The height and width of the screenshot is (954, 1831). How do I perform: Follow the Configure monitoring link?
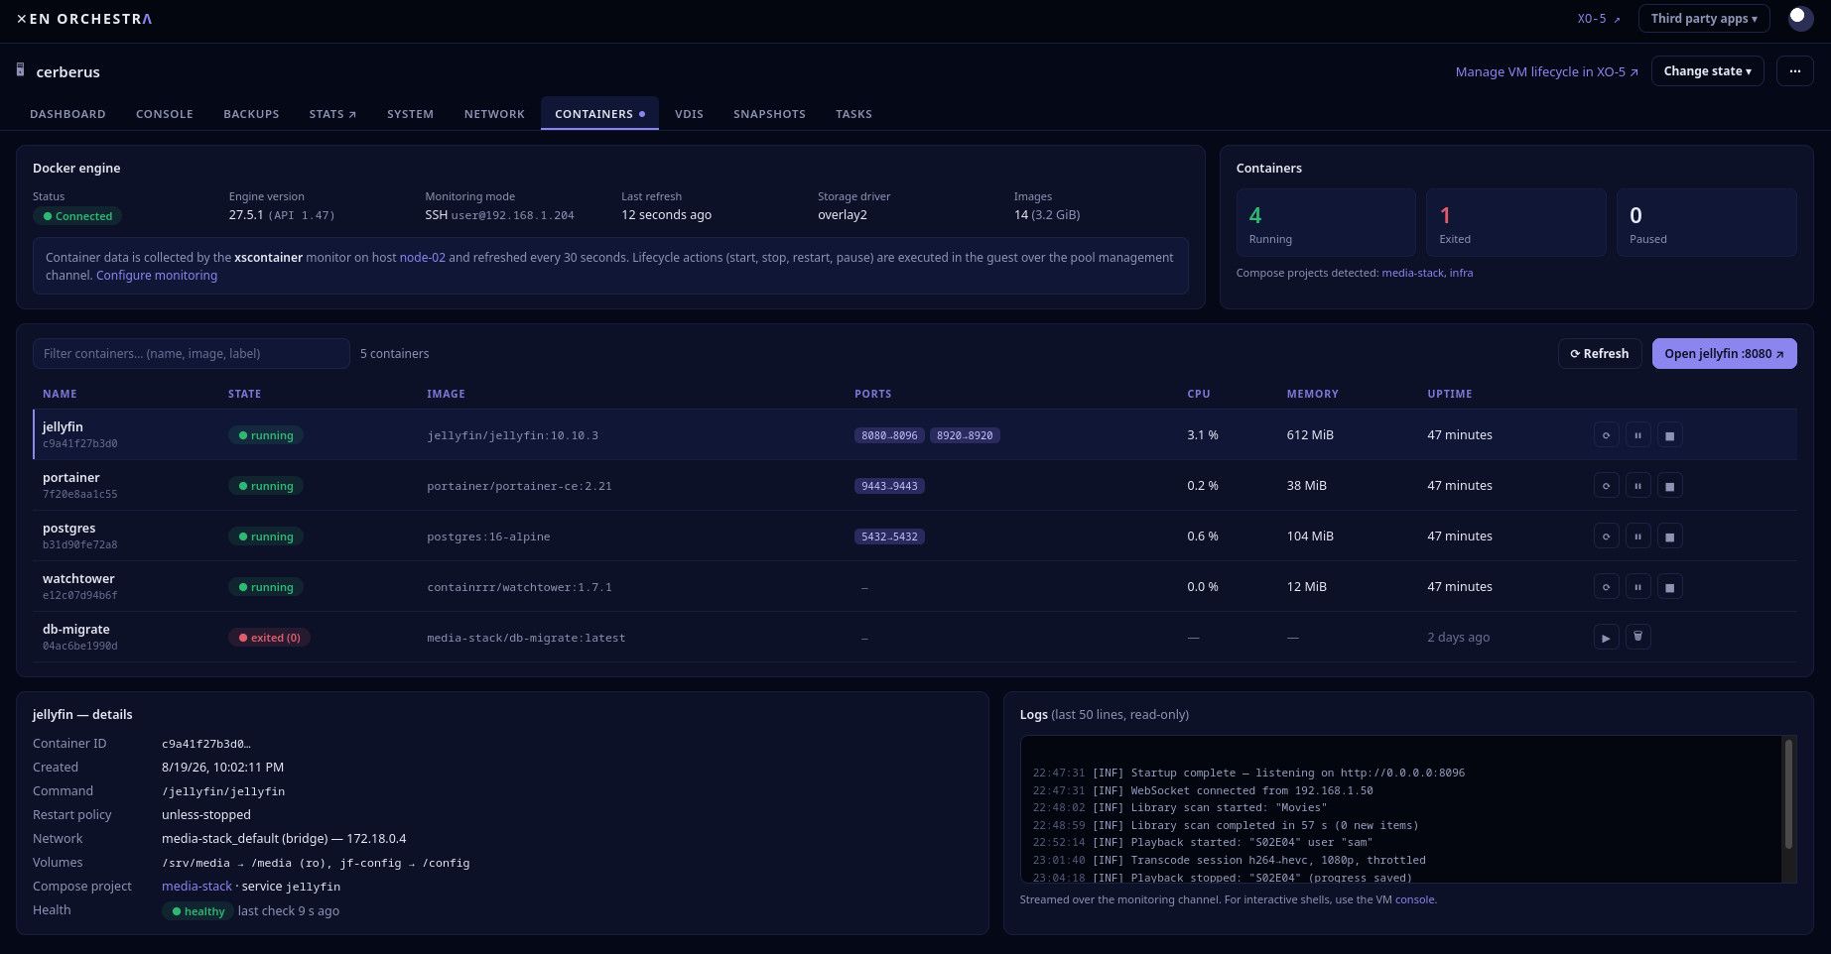(157, 276)
